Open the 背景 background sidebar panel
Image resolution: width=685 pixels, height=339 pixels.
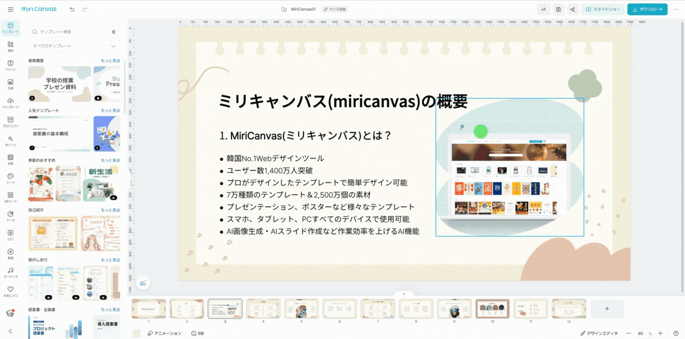10,160
